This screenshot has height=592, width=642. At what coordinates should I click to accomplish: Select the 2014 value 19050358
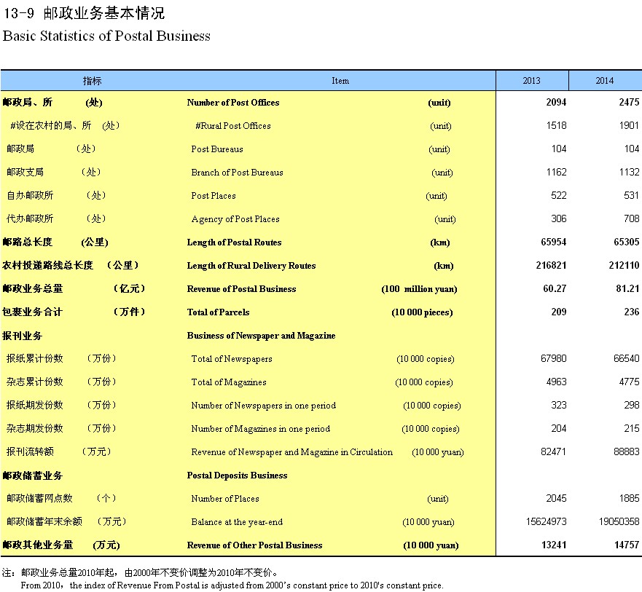(x=616, y=522)
